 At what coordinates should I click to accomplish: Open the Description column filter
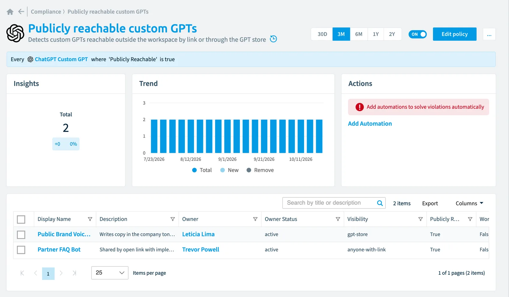click(x=173, y=219)
